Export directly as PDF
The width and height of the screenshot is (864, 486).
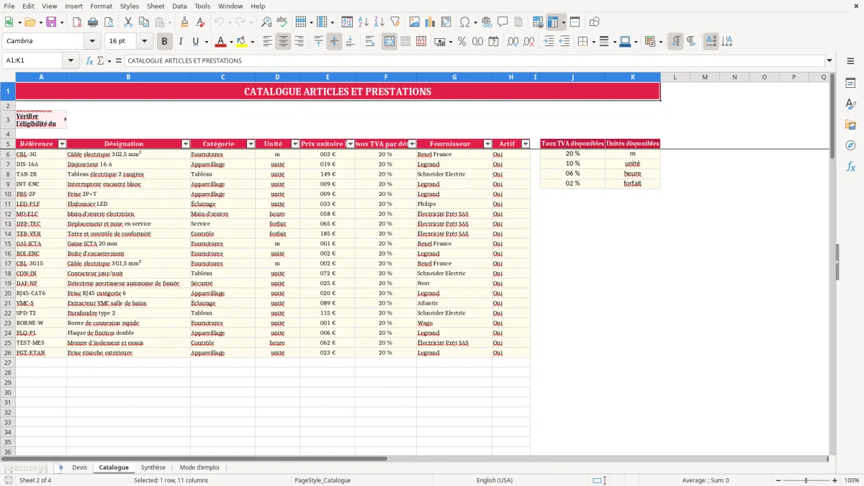(x=76, y=22)
